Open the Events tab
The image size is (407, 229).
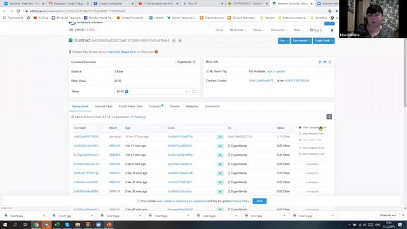[x=175, y=106]
